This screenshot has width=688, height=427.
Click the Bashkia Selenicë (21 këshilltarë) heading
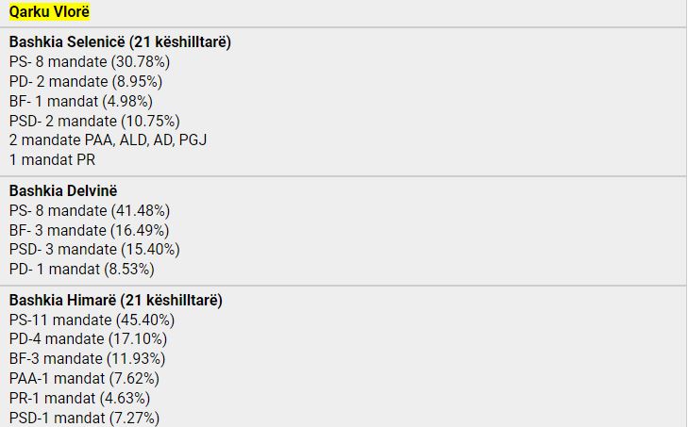click(120, 42)
